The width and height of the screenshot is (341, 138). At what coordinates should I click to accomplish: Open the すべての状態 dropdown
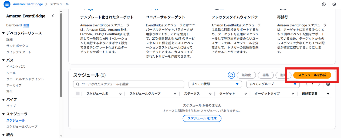[x=215, y=84]
